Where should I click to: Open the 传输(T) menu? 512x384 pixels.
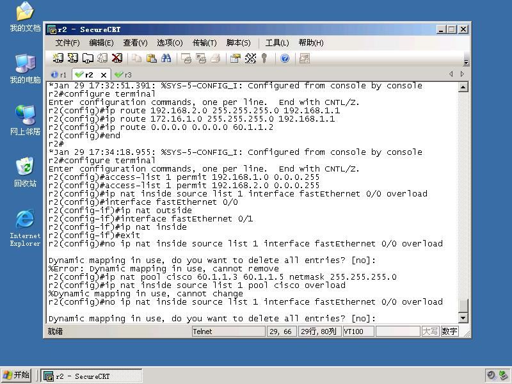(204, 43)
